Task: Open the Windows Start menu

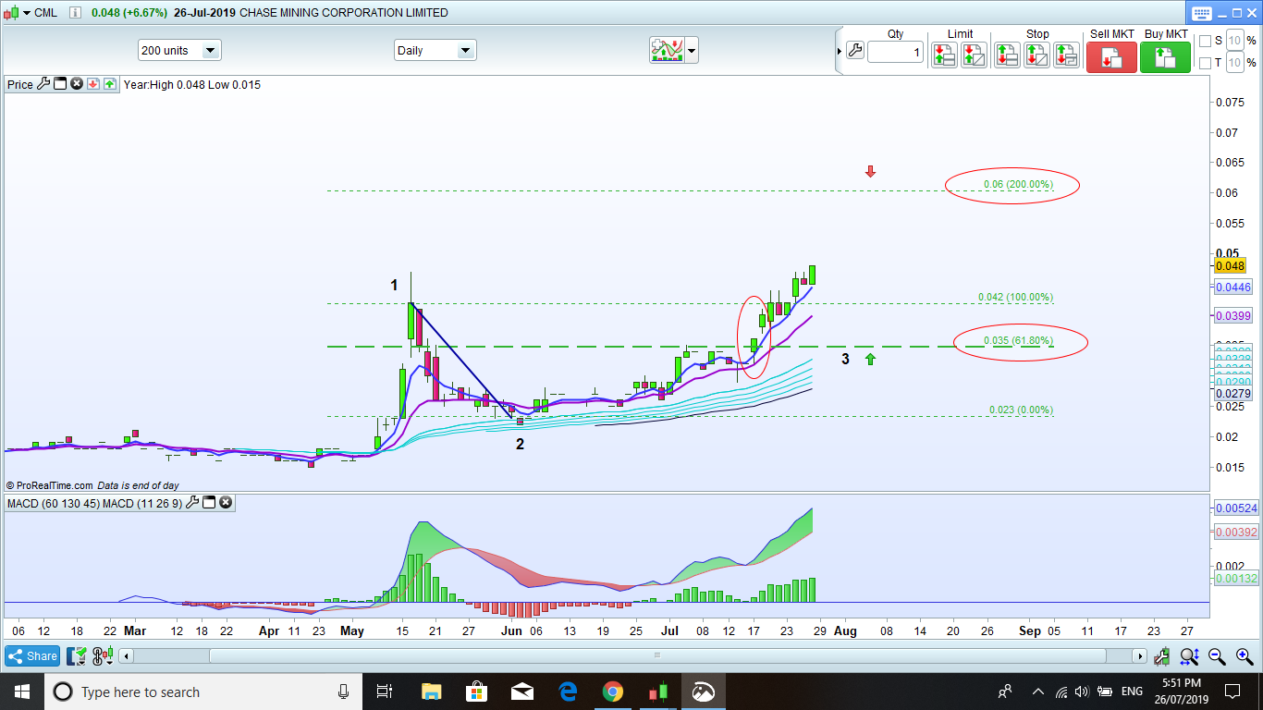Action: pos(22,692)
